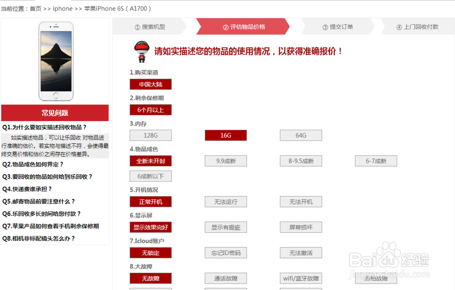Select 通话故障 fault option
Image resolution: width=455 pixels, height=290 pixels.
pyautogui.click(x=226, y=278)
